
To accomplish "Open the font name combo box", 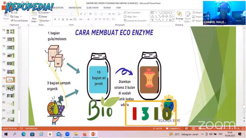I will tap(63, 14).
